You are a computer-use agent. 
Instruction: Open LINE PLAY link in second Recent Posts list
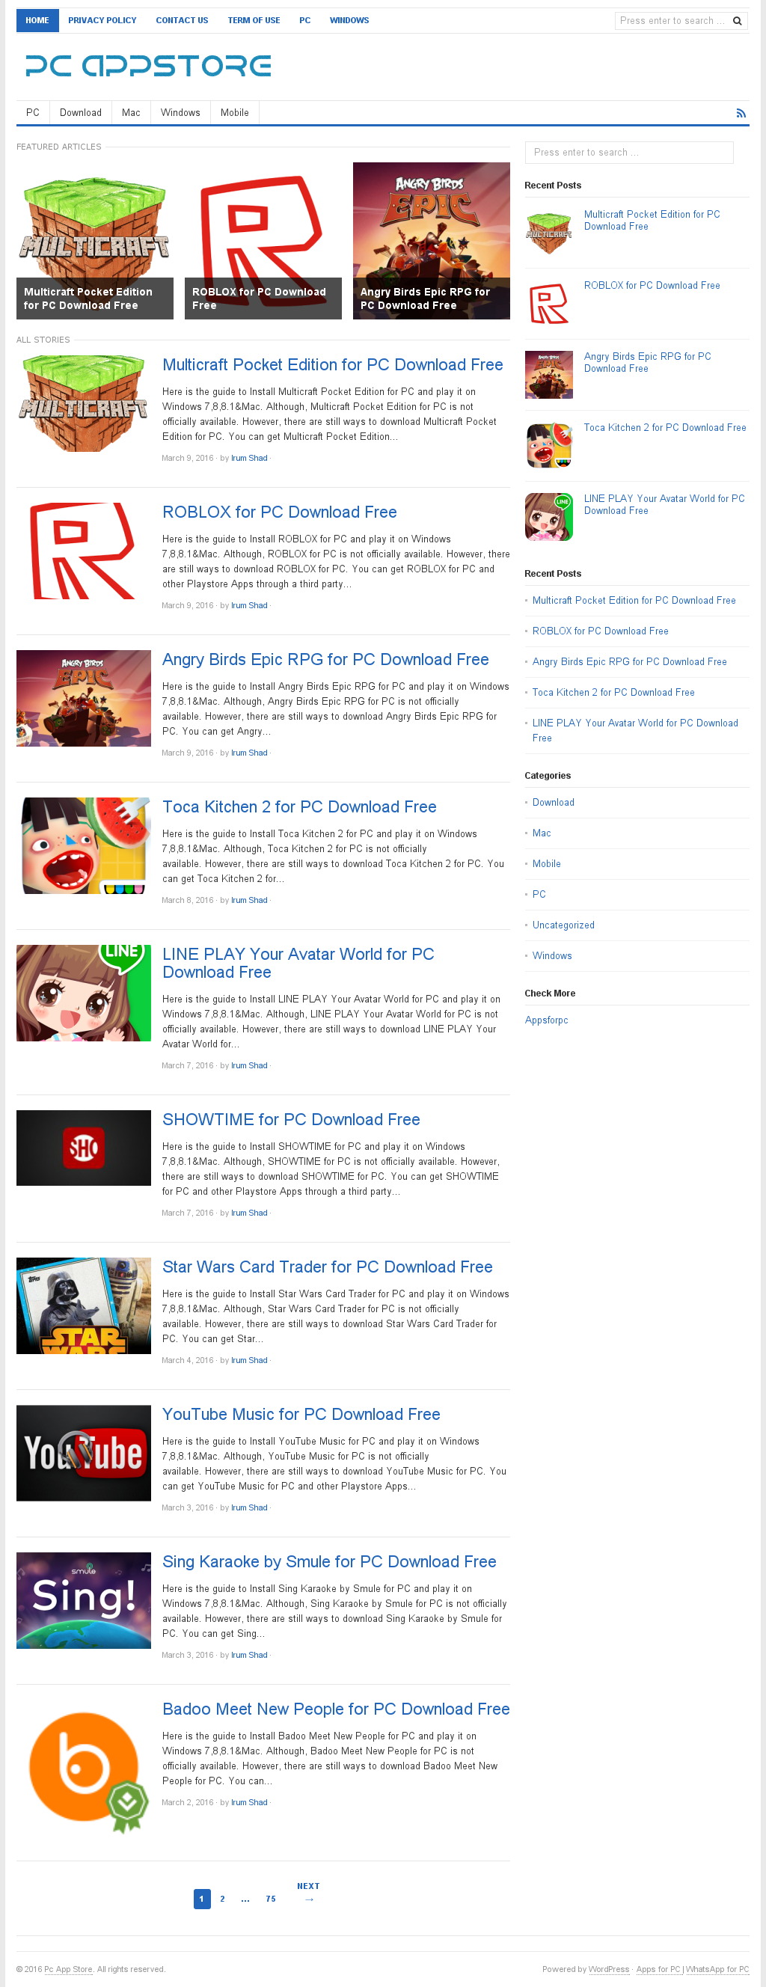(635, 730)
